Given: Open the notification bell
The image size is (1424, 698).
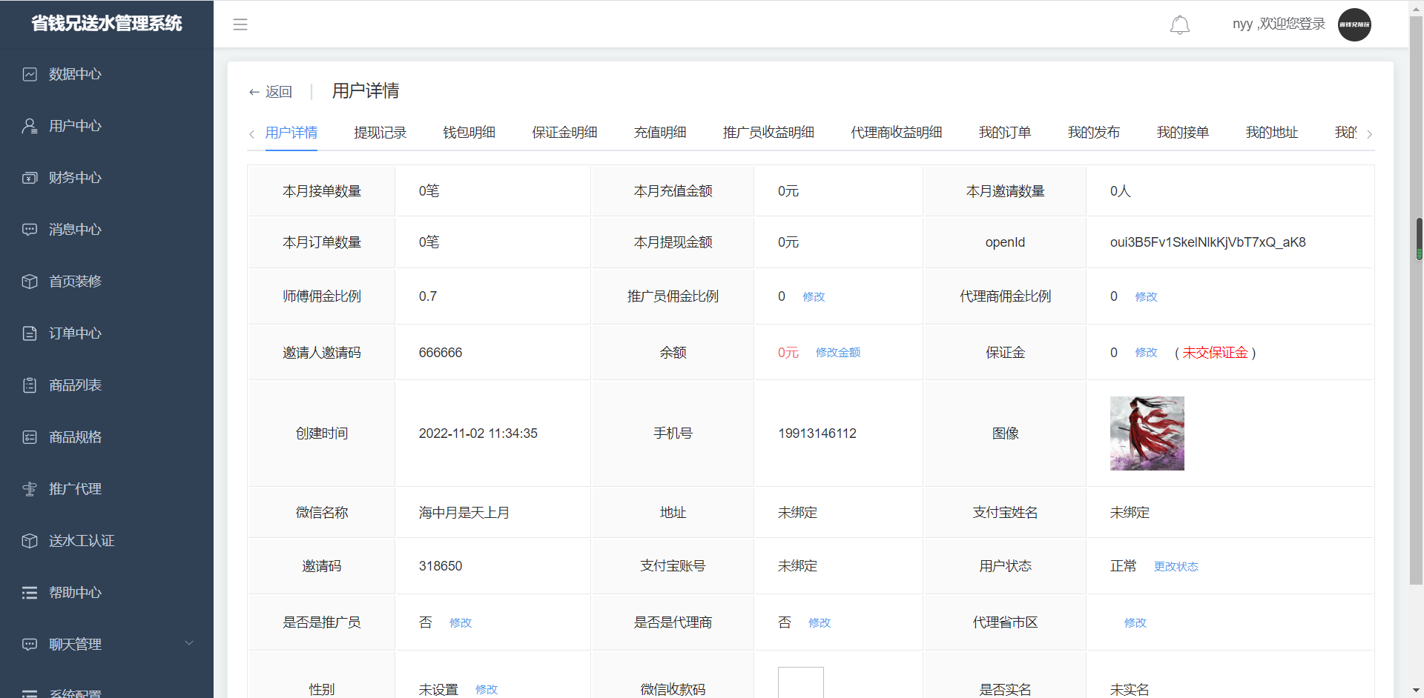Looking at the screenshot, I should point(1179,25).
